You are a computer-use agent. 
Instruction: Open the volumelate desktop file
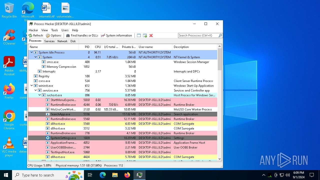pyautogui.click(x=65, y=10)
